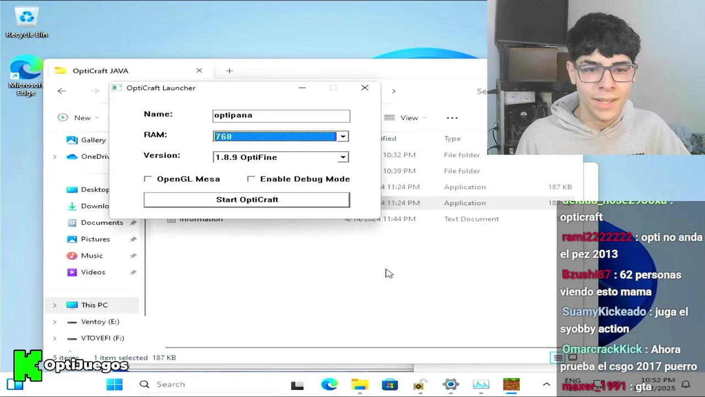Expand the VTOYEFI (F:) tree node
Screen dimensions: 705x397
[x=55, y=338]
